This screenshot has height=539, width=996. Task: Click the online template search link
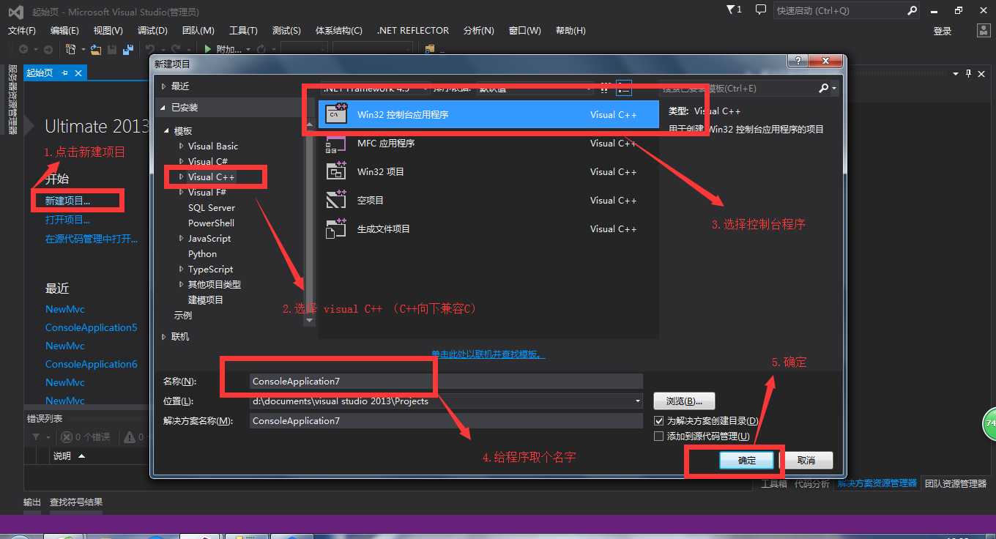point(488,354)
